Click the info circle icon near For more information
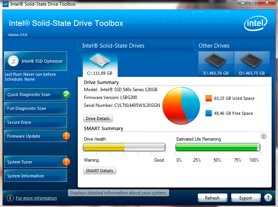Screen dimensions: 278x207 coord(10,198)
